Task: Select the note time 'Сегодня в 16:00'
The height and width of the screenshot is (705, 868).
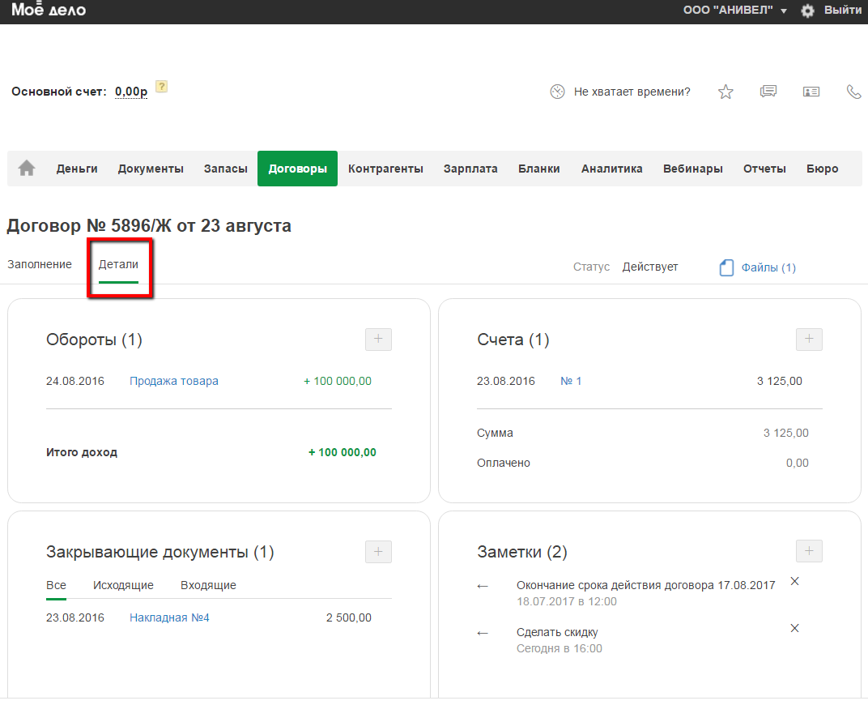Action: [x=560, y=648]
